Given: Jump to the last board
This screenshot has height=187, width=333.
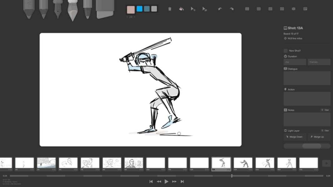Looking at the screenshot, I should tap(182, 181).
